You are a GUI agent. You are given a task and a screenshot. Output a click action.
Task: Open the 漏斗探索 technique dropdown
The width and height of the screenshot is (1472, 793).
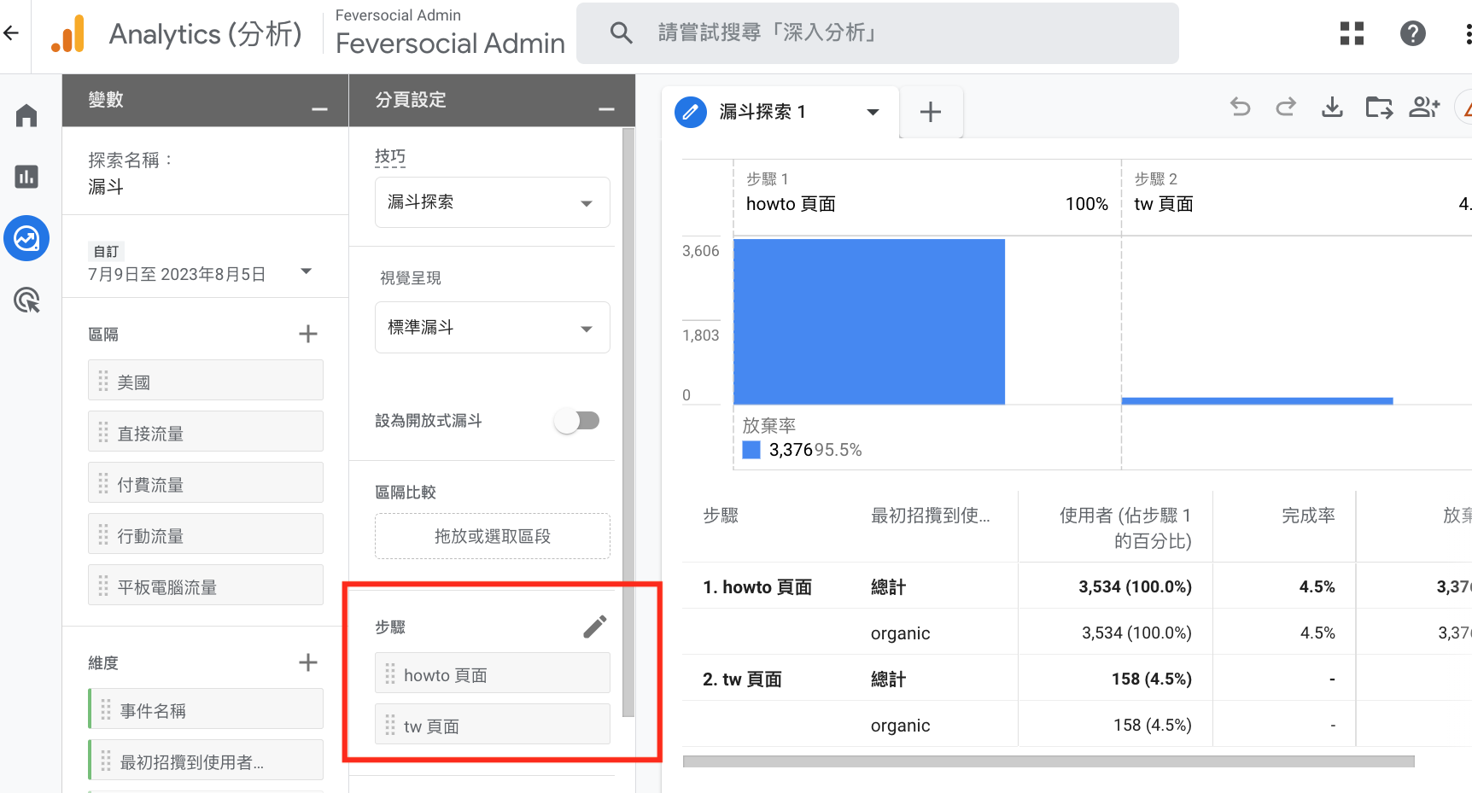coord(492,202)
